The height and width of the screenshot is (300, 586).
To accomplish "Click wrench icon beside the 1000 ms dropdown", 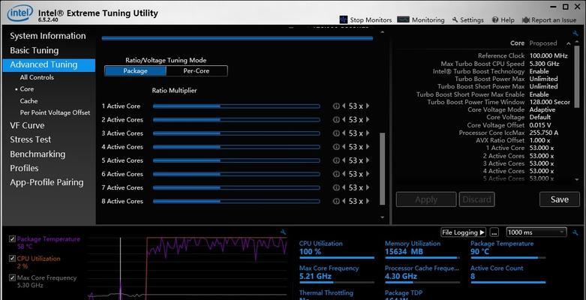I will pyautogui.click(x=575, y=232).
